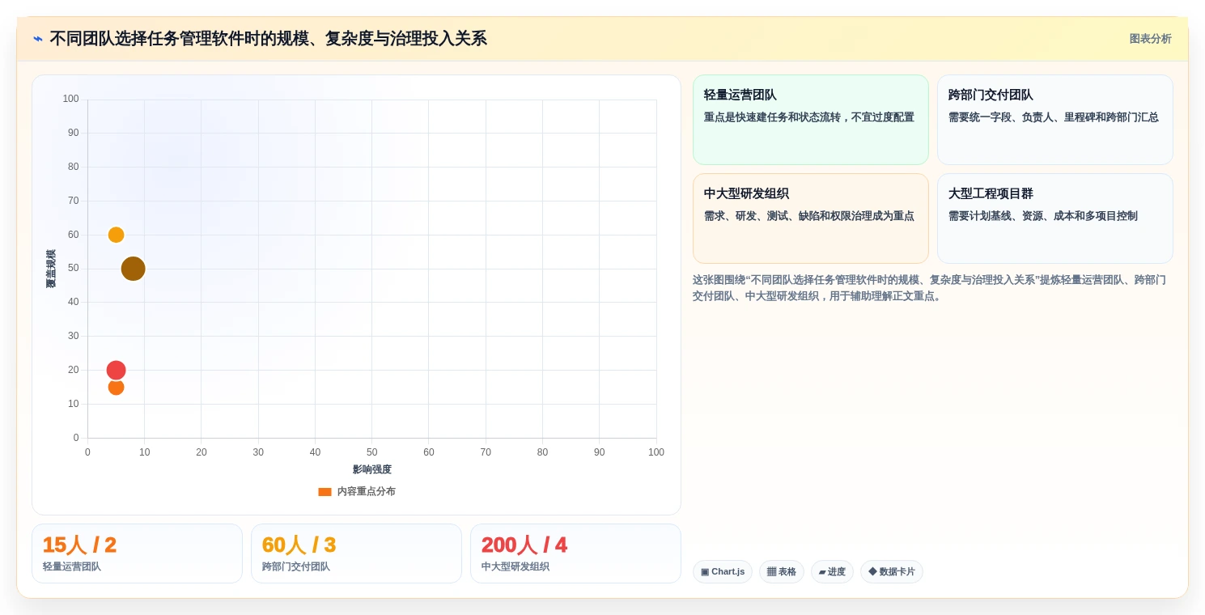Click the 内容重点分布 legend label
The width and height of the screenshot is (1205, 615).
[x=367, y=492]
